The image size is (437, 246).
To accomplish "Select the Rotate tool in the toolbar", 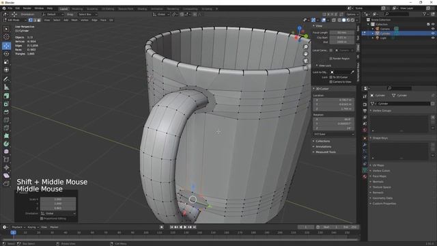I will pos(6,54).
